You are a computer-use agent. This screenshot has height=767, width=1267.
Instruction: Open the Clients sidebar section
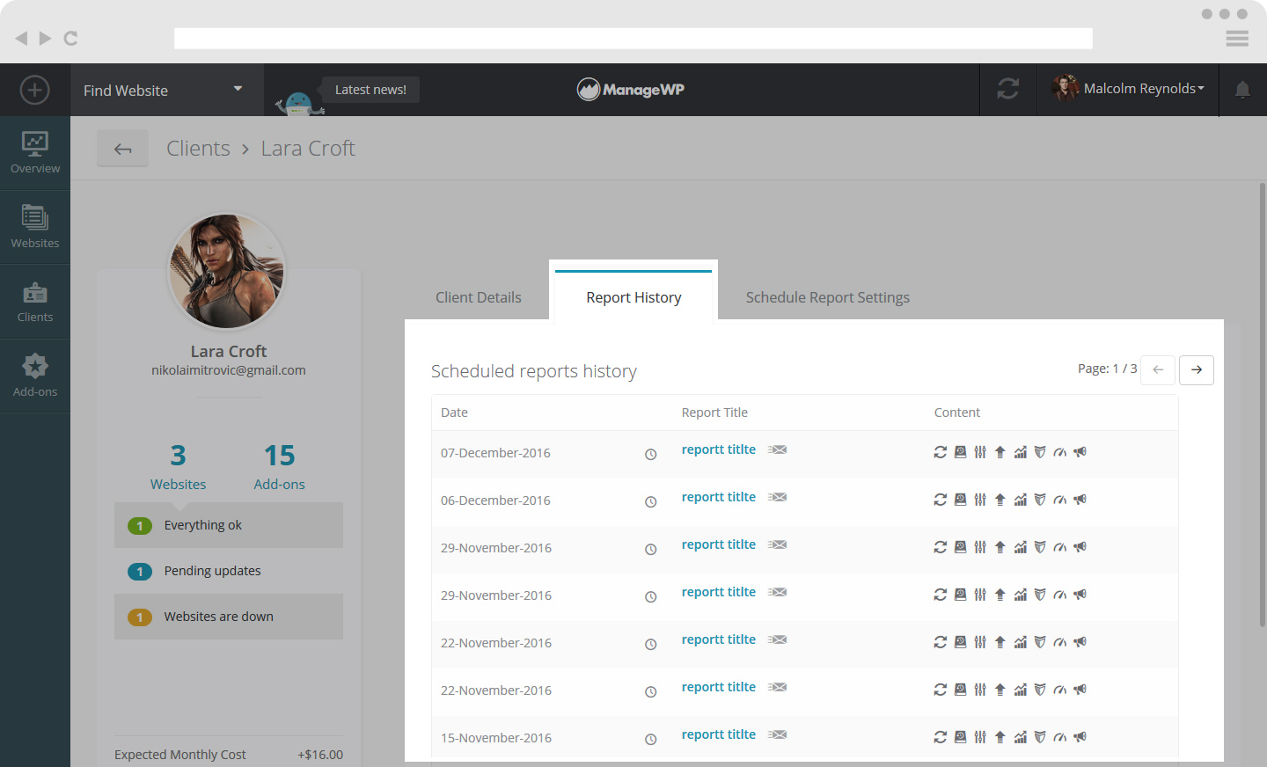pos(35,302)
